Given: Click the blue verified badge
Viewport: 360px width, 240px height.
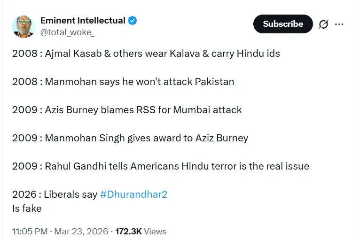Looking at the screenshot, I should click(x=133, y=20).
